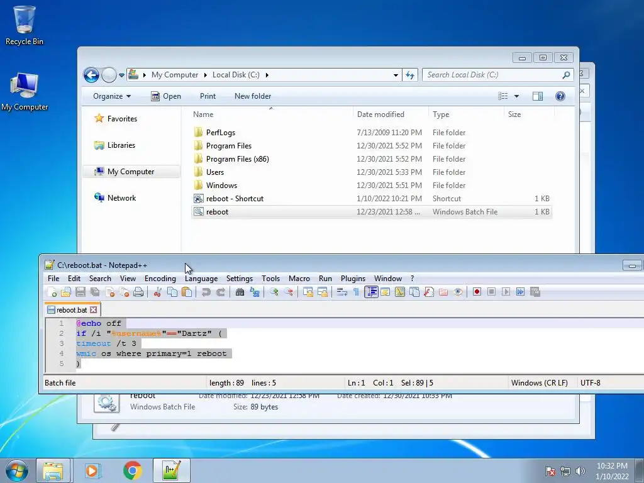Open the Replace toolbar icon

(x=255, y=292)
